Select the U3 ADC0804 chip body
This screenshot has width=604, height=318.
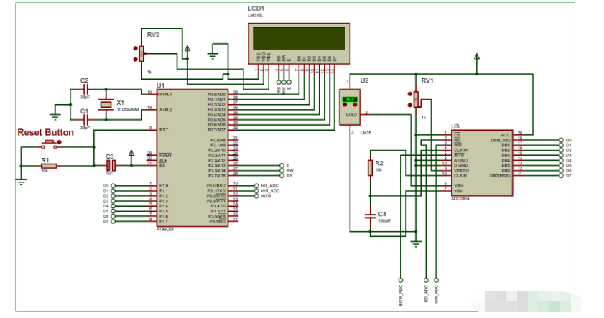coord(482,163)
